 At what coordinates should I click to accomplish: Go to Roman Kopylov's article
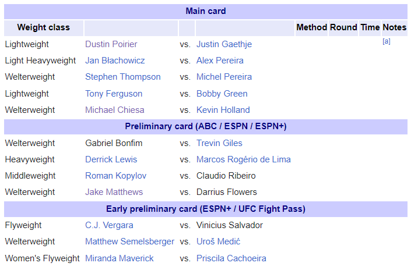click(x=115, y=176)
